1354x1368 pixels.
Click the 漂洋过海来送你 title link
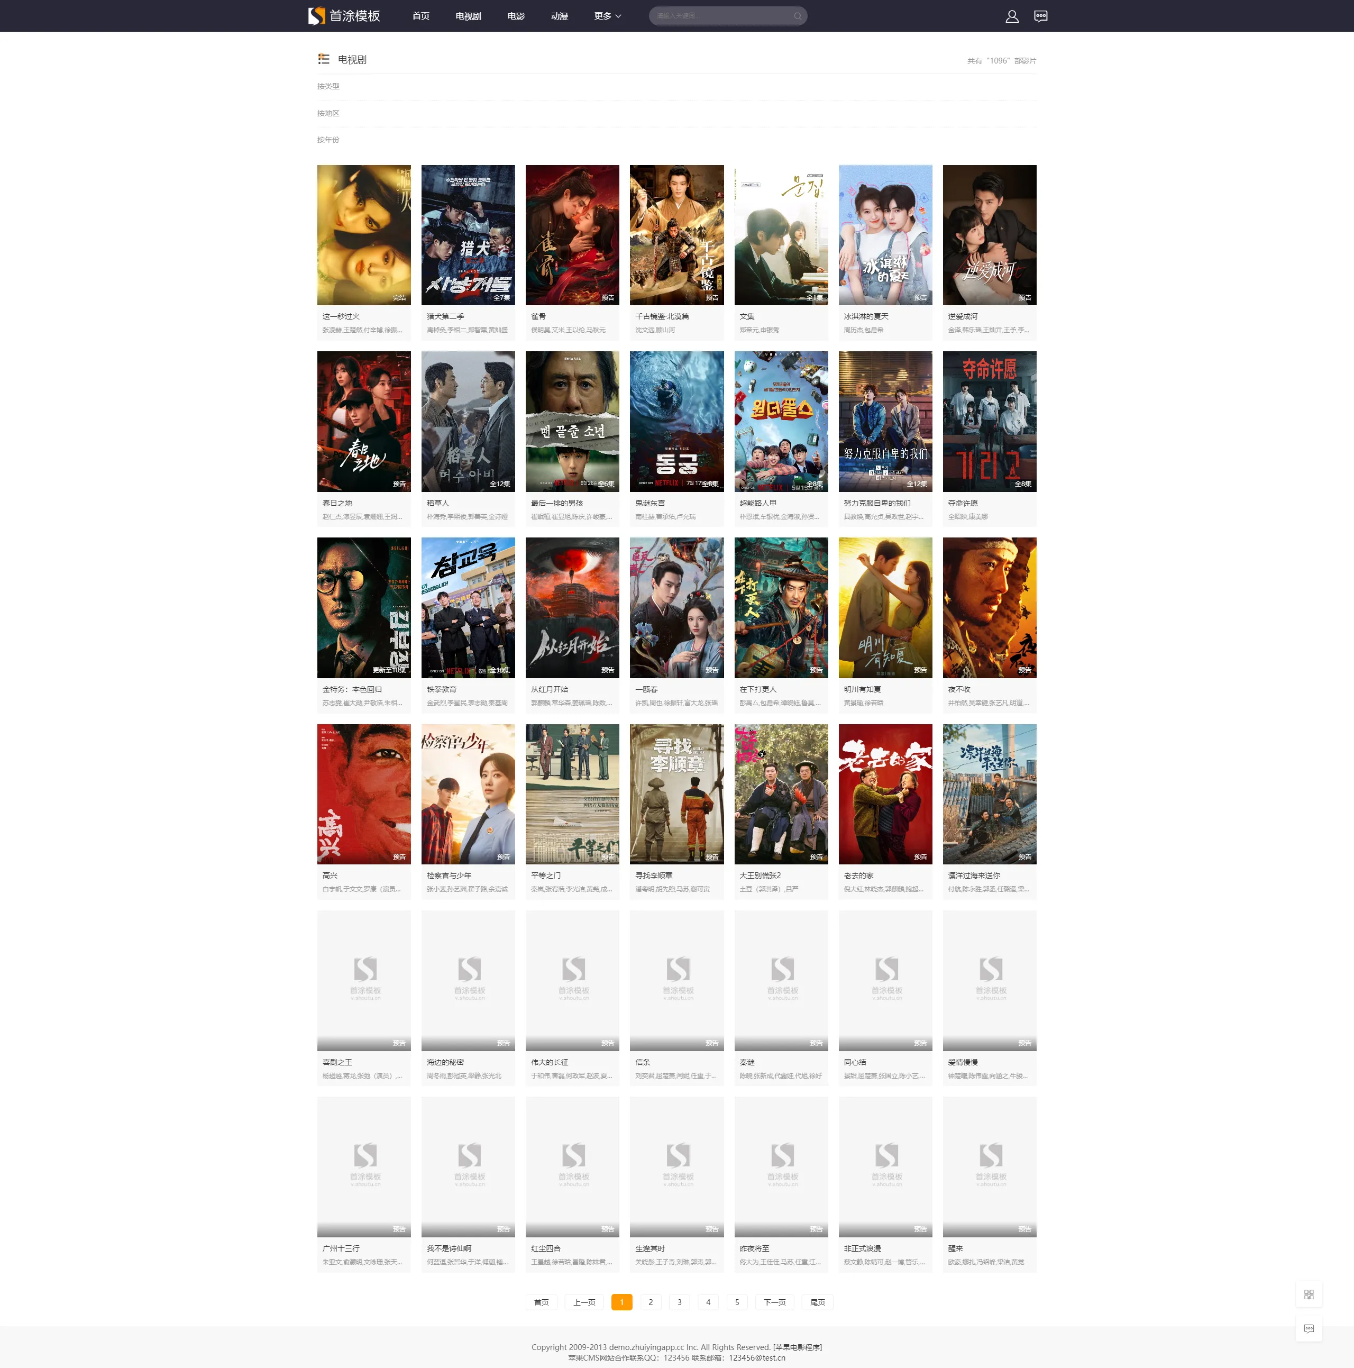(974, 875)
